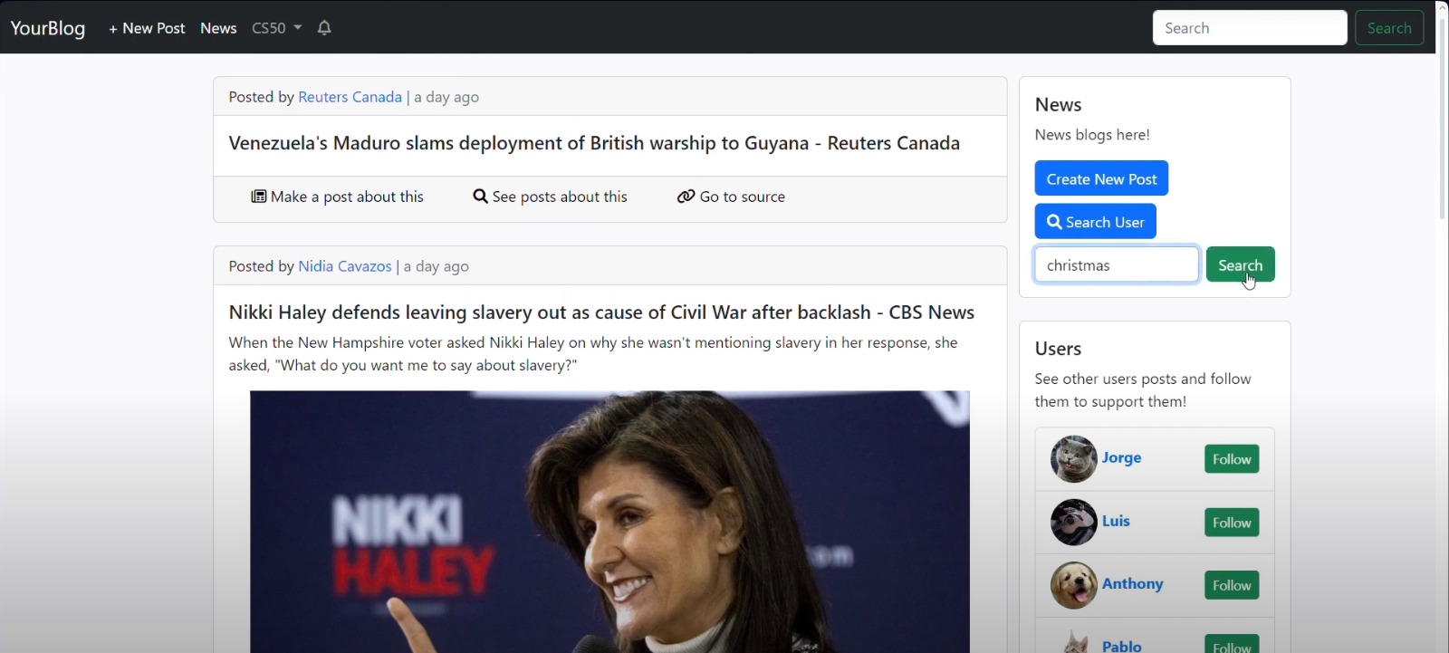Click the page vertical scrollbar
Screen dimensions: 1449x653
point(1442,127)
